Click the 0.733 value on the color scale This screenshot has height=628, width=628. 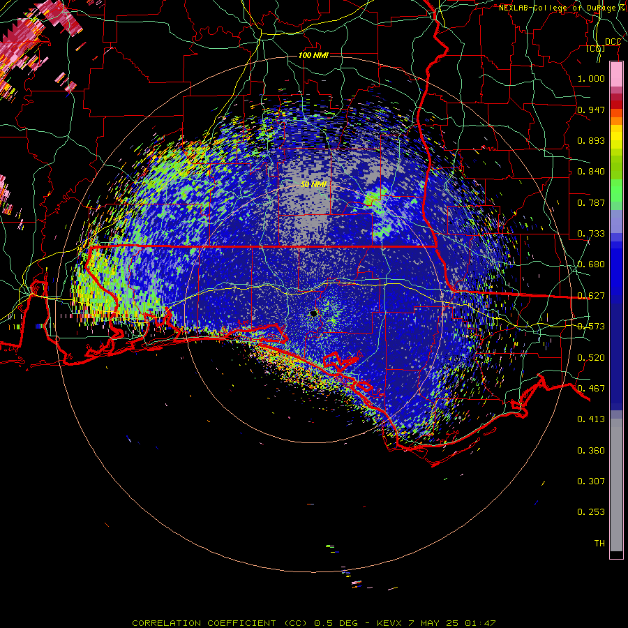(x=591, y=234)
